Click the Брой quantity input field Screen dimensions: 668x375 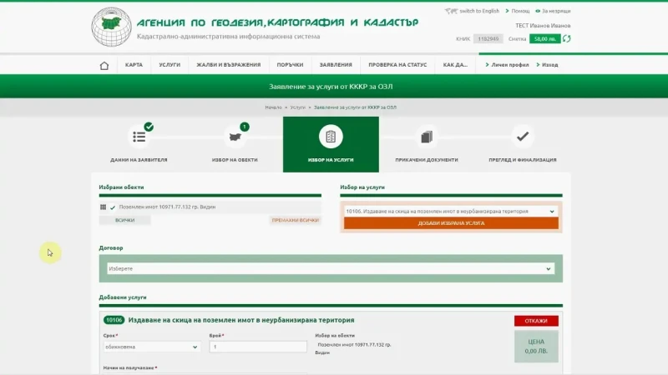[x=258, y=347]
